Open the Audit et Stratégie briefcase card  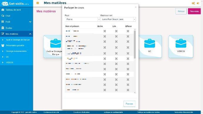click(x=53, y=46)
